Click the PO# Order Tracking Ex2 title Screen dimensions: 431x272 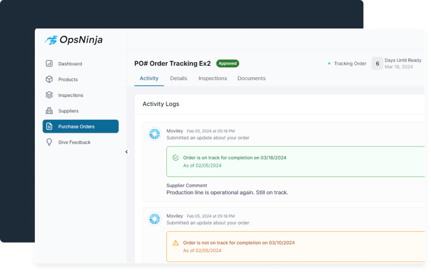[172, 63]
